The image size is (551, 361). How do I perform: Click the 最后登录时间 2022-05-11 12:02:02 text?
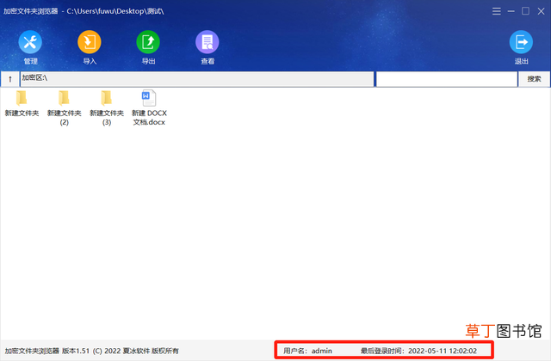click(418, 351)
